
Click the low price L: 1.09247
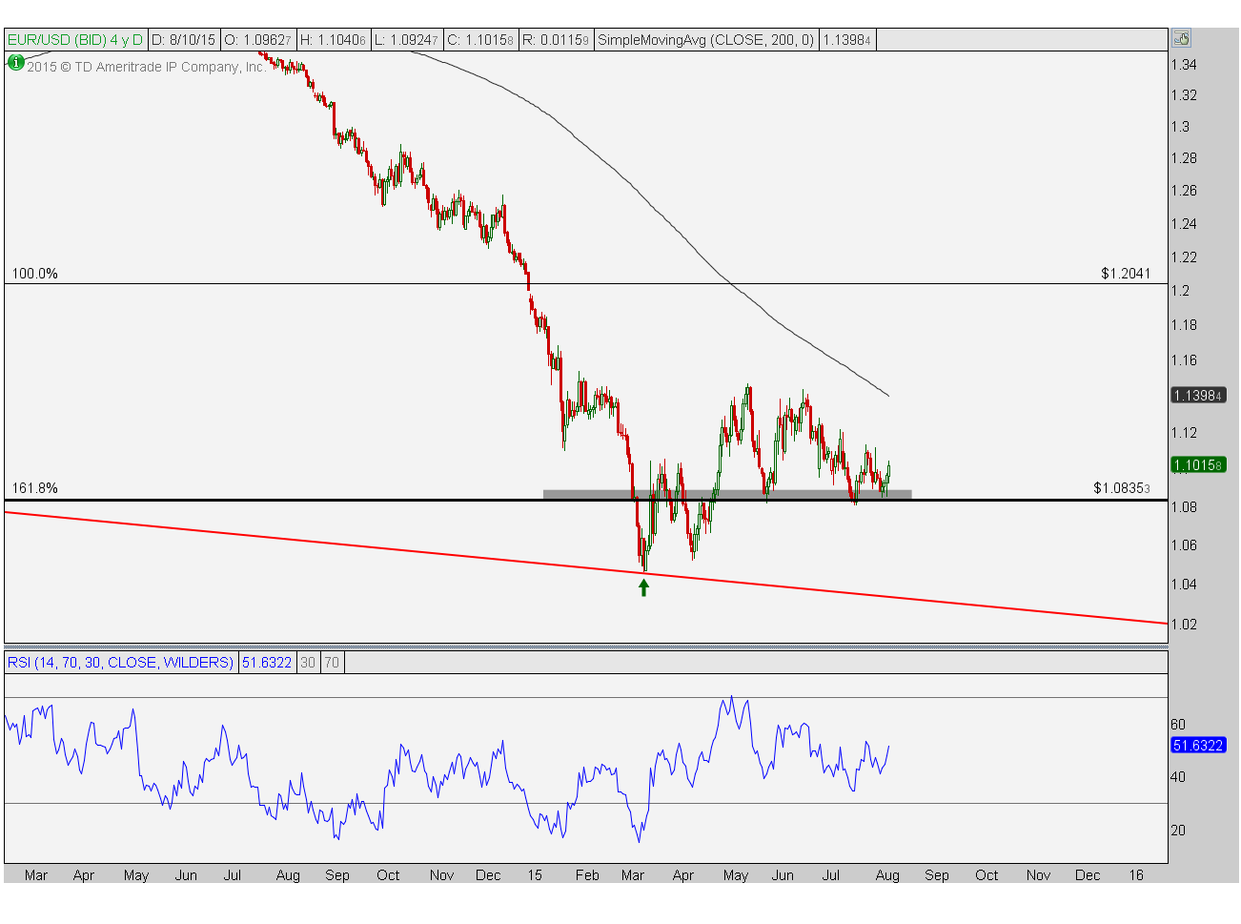coord(406,40)
